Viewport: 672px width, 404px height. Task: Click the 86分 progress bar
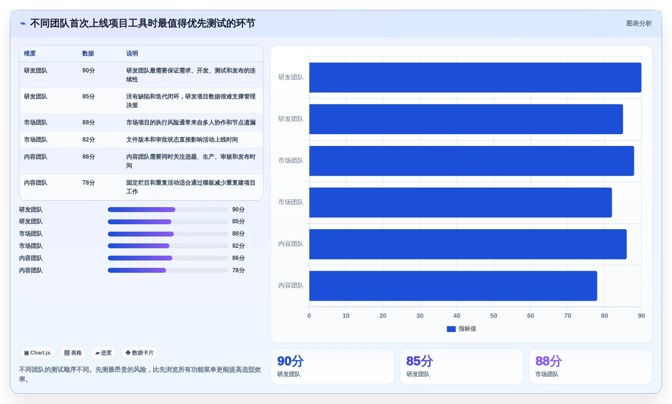[168, 258]
